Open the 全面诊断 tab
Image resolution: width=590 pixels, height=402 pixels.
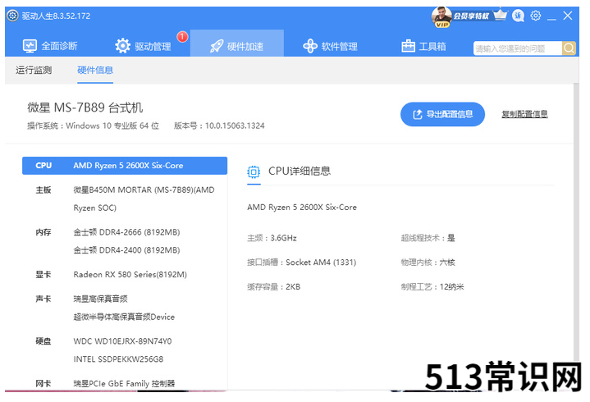(50, 46)
